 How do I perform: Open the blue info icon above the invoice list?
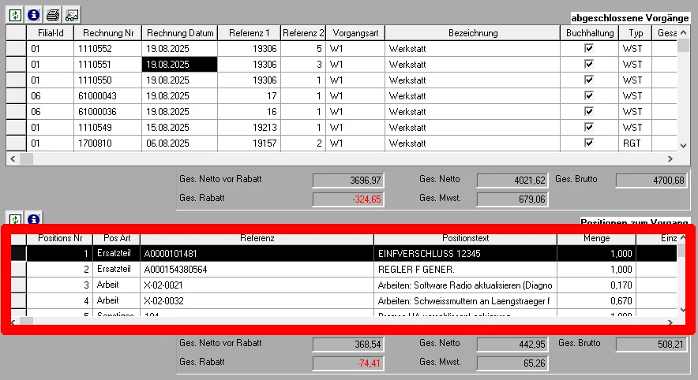(34, 15)
